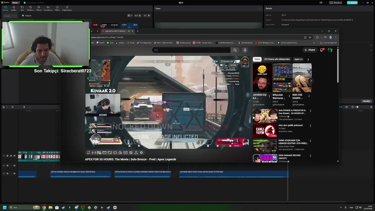The image size is (375, 211).
Task: Open the Effects tab in CapCut
Action: (x=39, y=8)
